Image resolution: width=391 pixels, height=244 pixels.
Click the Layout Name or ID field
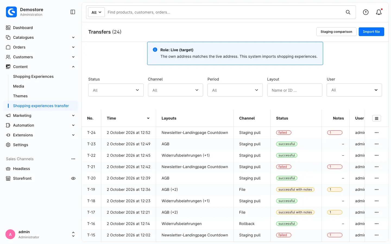tap(295, 90)
